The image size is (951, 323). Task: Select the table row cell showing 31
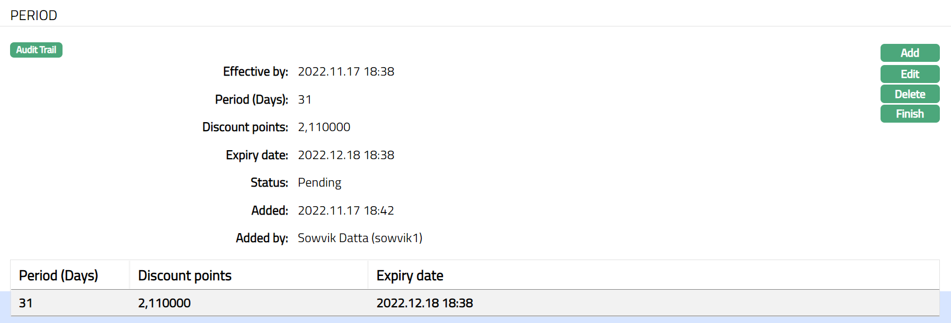(26, 303)
